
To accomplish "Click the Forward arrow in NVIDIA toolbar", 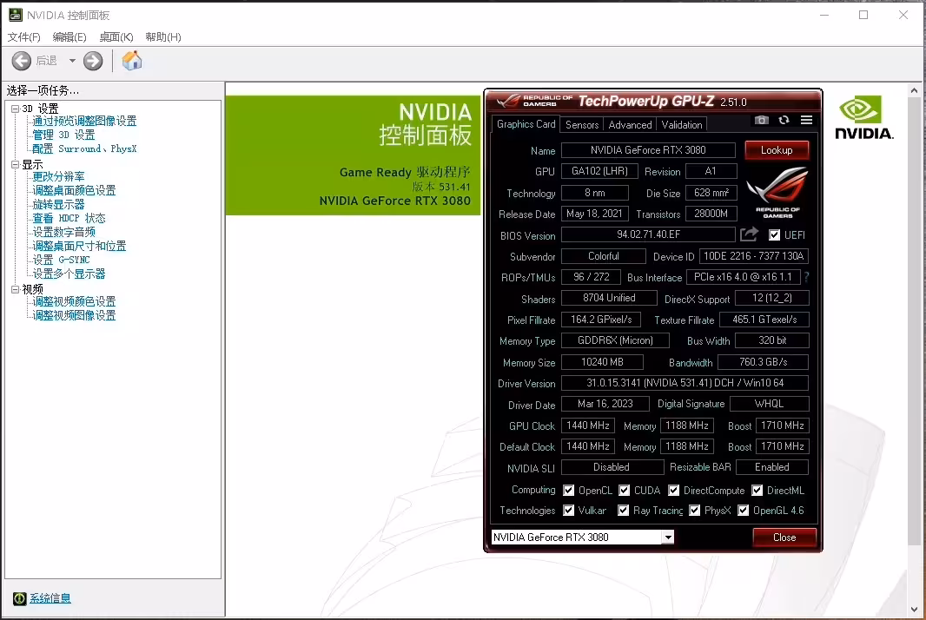I will (x=93, y=61).
